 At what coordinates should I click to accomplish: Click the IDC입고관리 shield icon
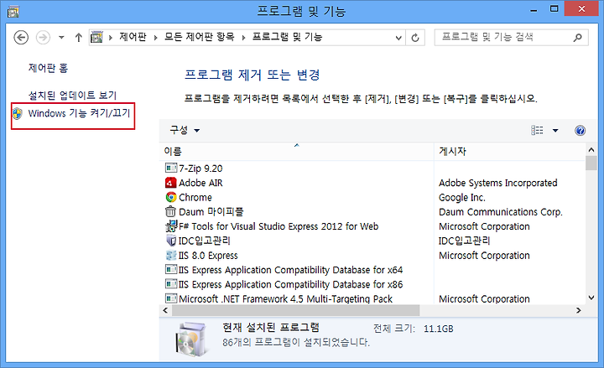pos(171,241)
